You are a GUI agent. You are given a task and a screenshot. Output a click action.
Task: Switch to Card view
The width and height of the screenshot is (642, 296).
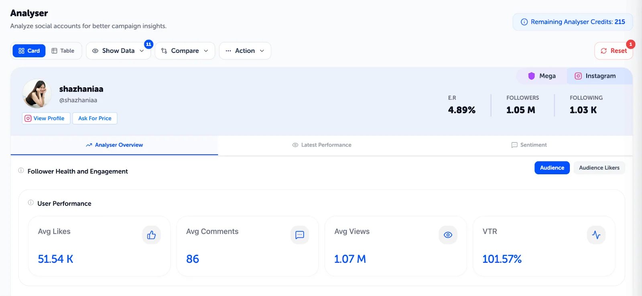click(x=29, y=51)
